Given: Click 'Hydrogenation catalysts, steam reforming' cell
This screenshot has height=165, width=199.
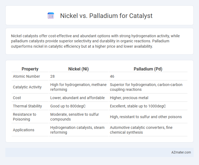Looking at the screenshot, I should tap(79, 130).
